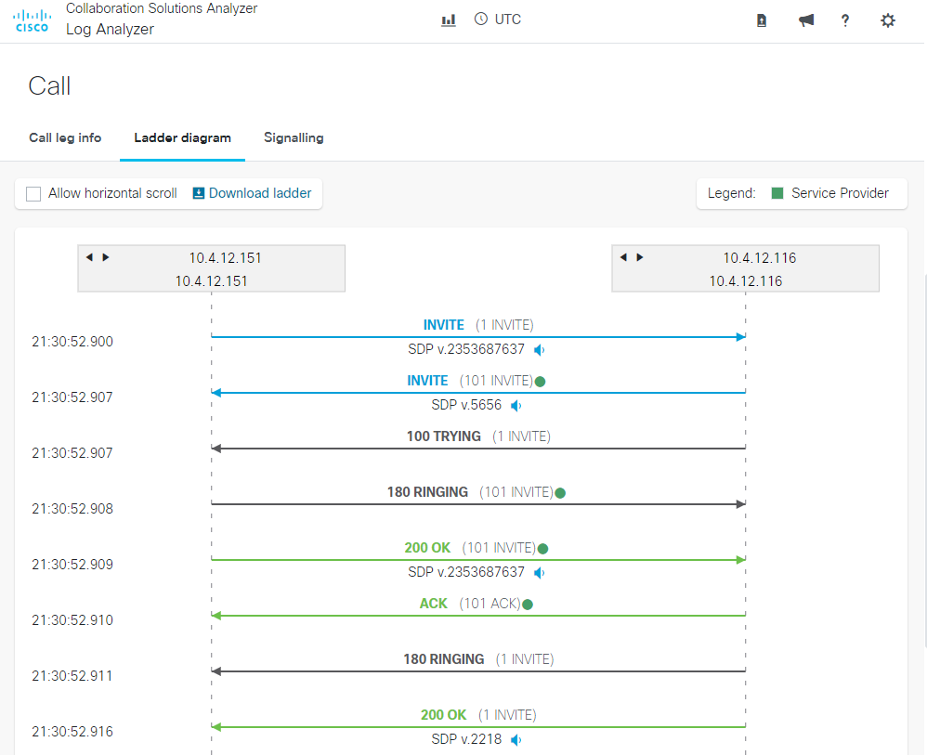The width and height of the screenshot is (927, 755).
Task: Click the Service Provider green legend swatch
Action: pos(777,193)
